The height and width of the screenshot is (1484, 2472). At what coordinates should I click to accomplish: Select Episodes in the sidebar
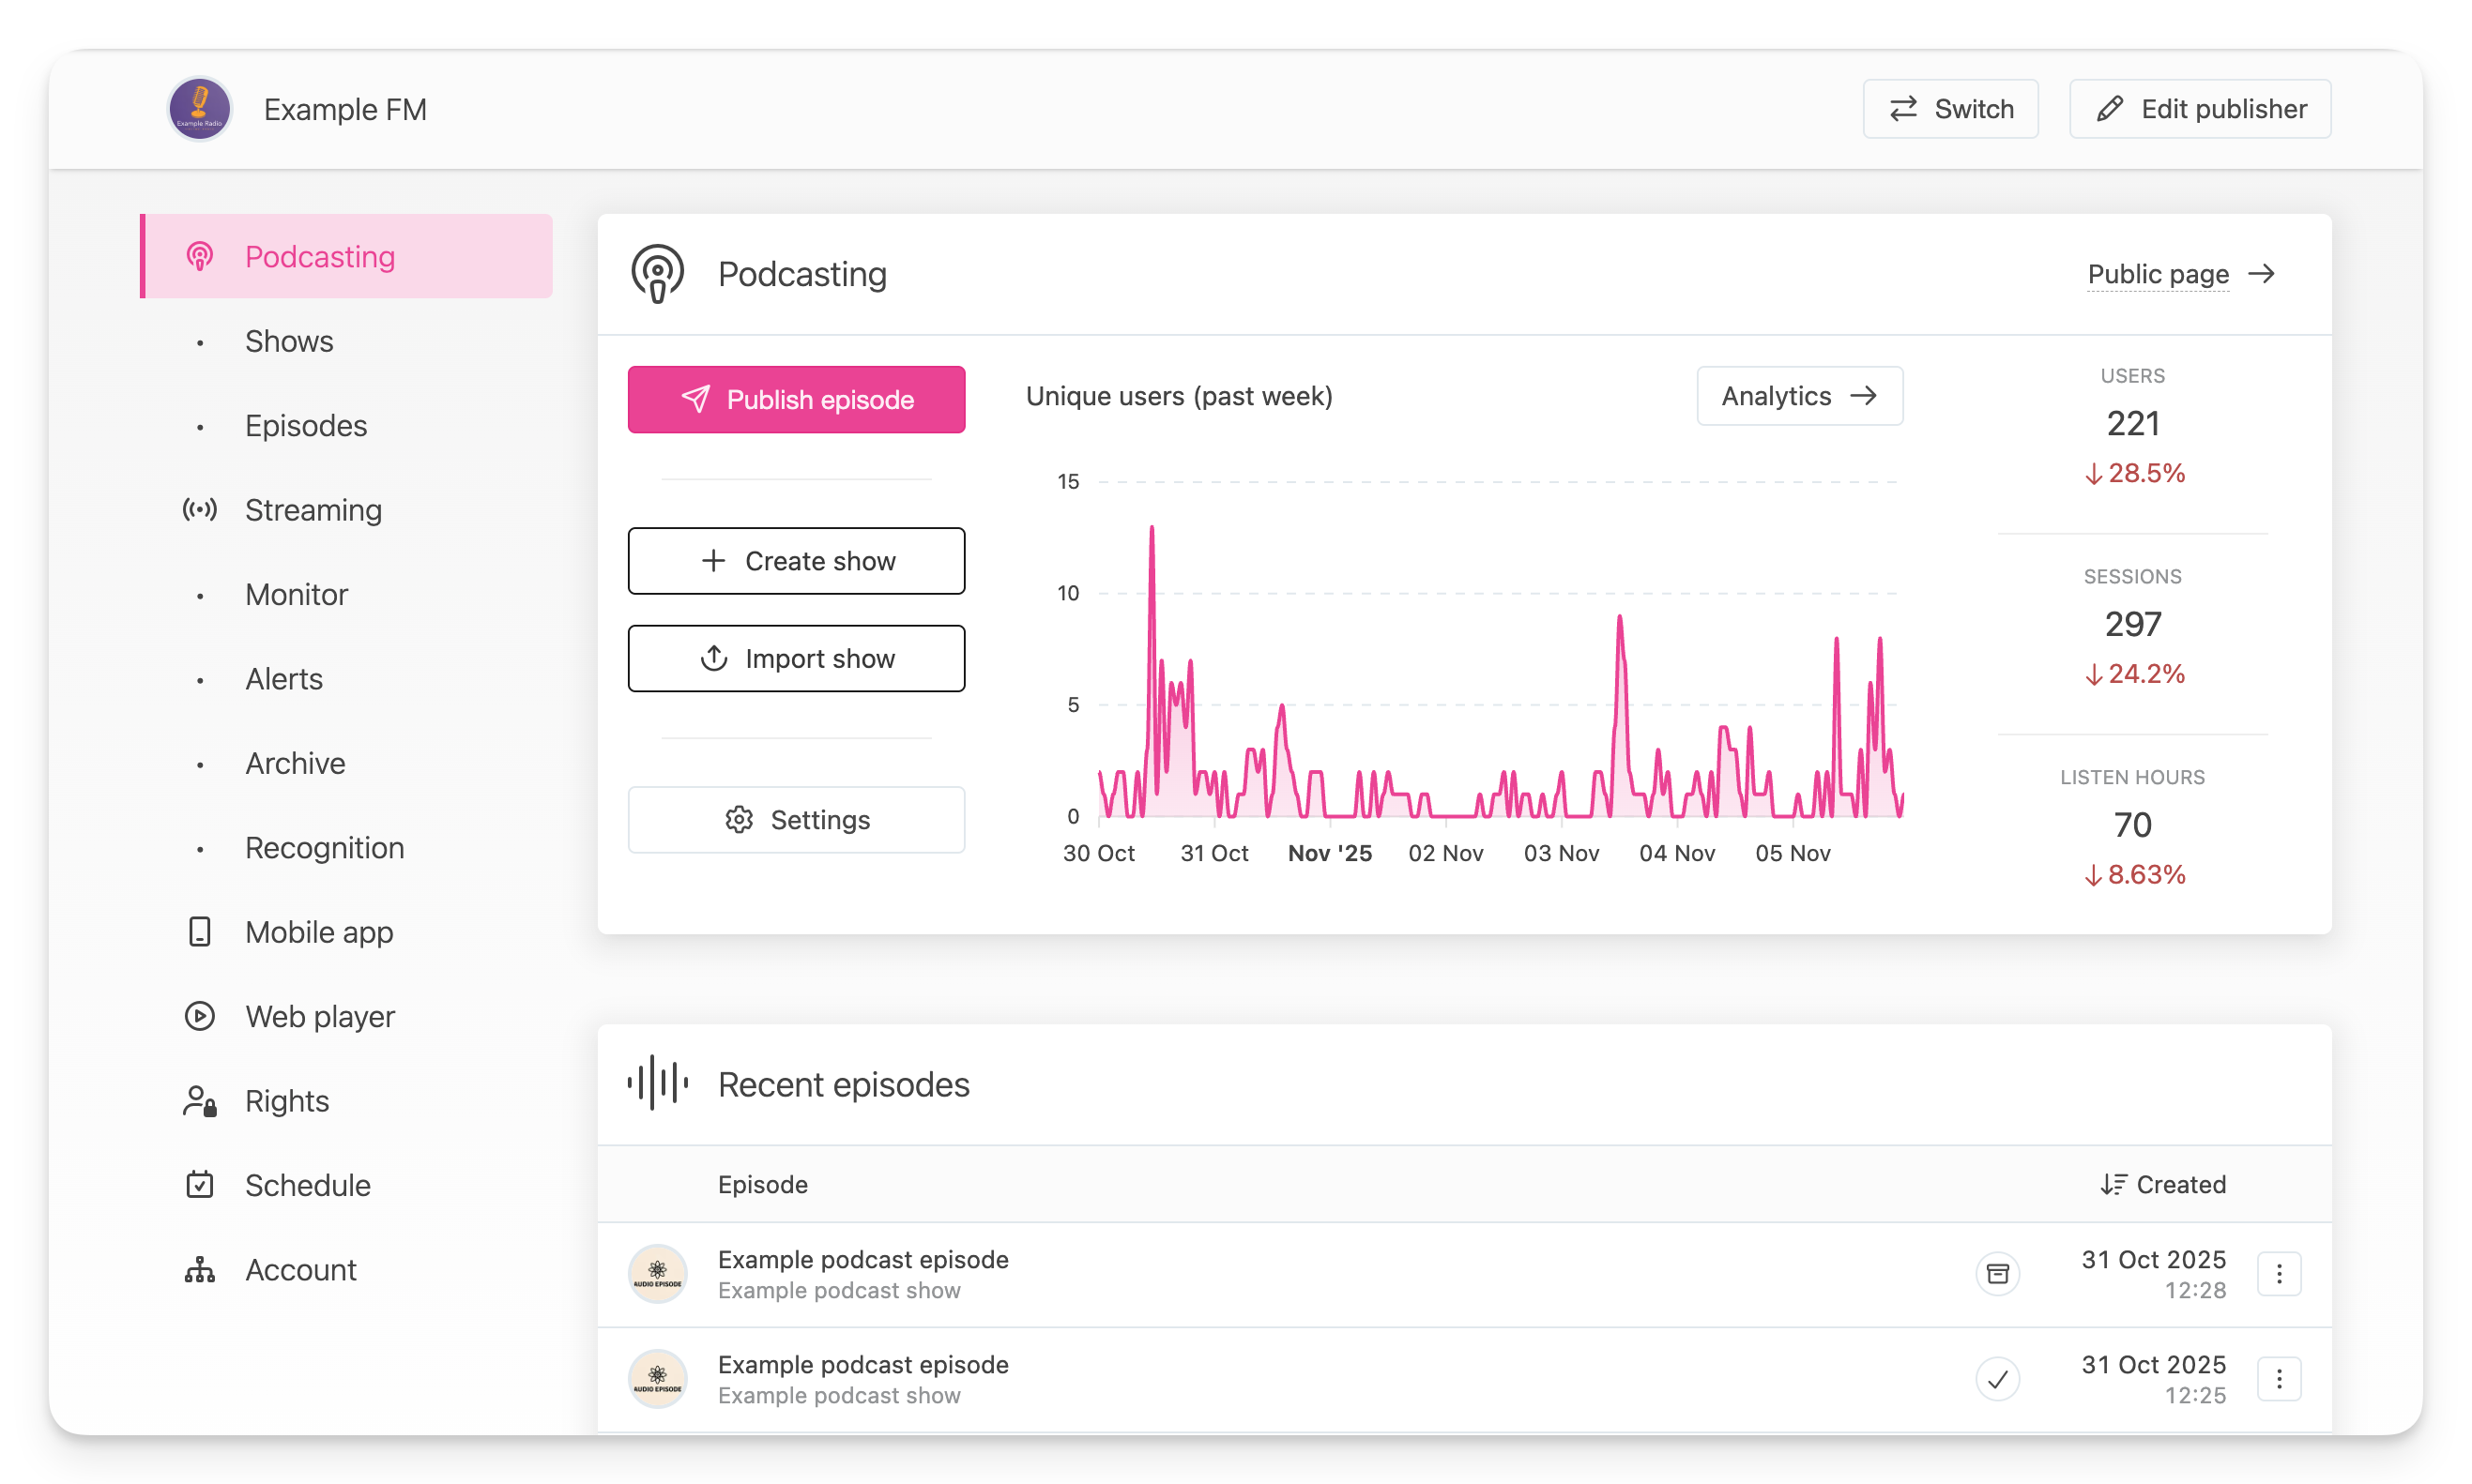(305, 426)
